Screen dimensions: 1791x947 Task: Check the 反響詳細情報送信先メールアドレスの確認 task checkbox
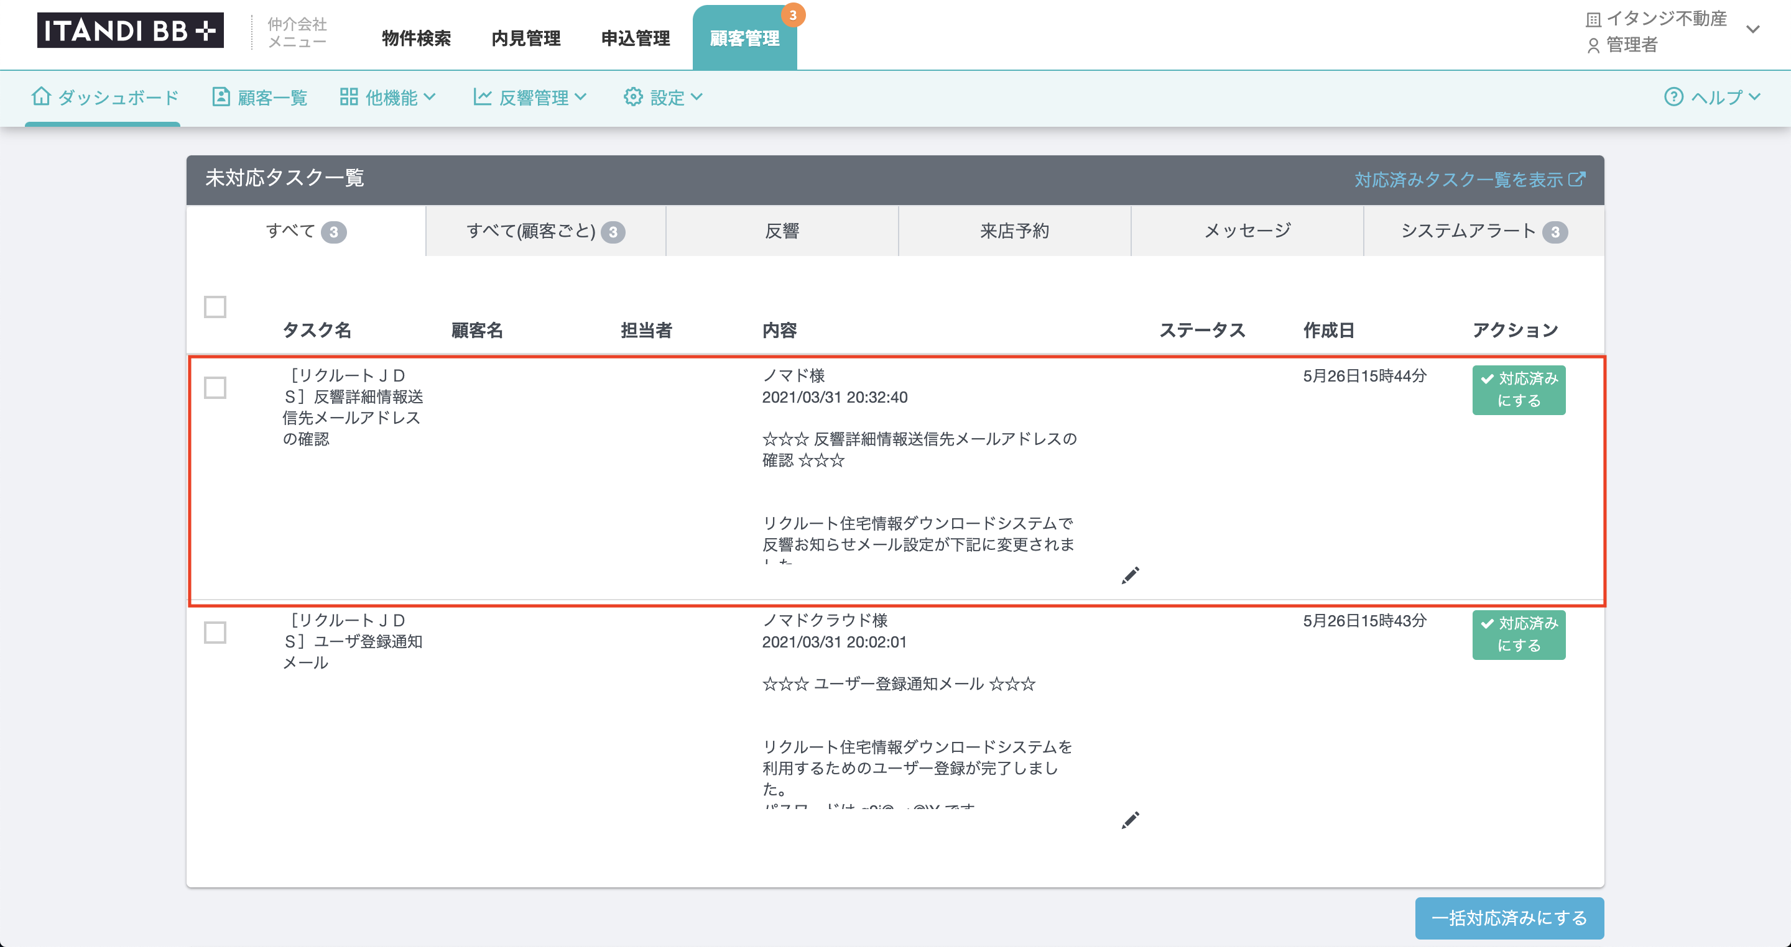[215, 388]
